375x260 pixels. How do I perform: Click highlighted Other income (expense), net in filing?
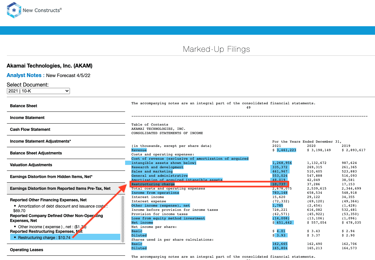161,206
